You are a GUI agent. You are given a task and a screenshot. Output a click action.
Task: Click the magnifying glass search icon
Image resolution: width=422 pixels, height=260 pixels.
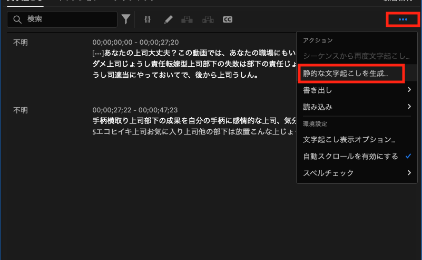[17, 19]
